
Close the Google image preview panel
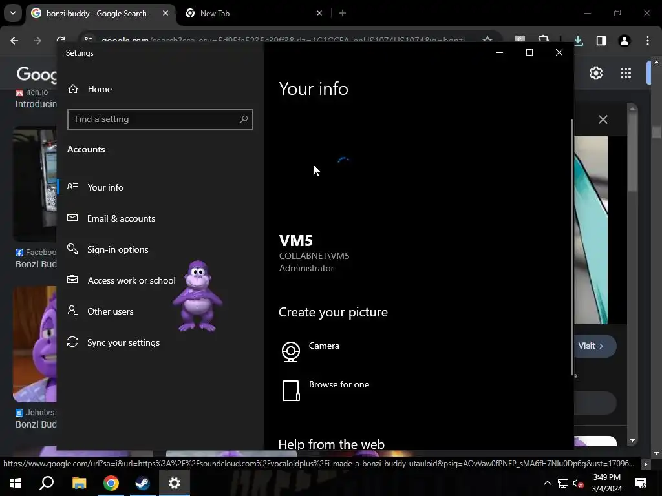point(603,119)
